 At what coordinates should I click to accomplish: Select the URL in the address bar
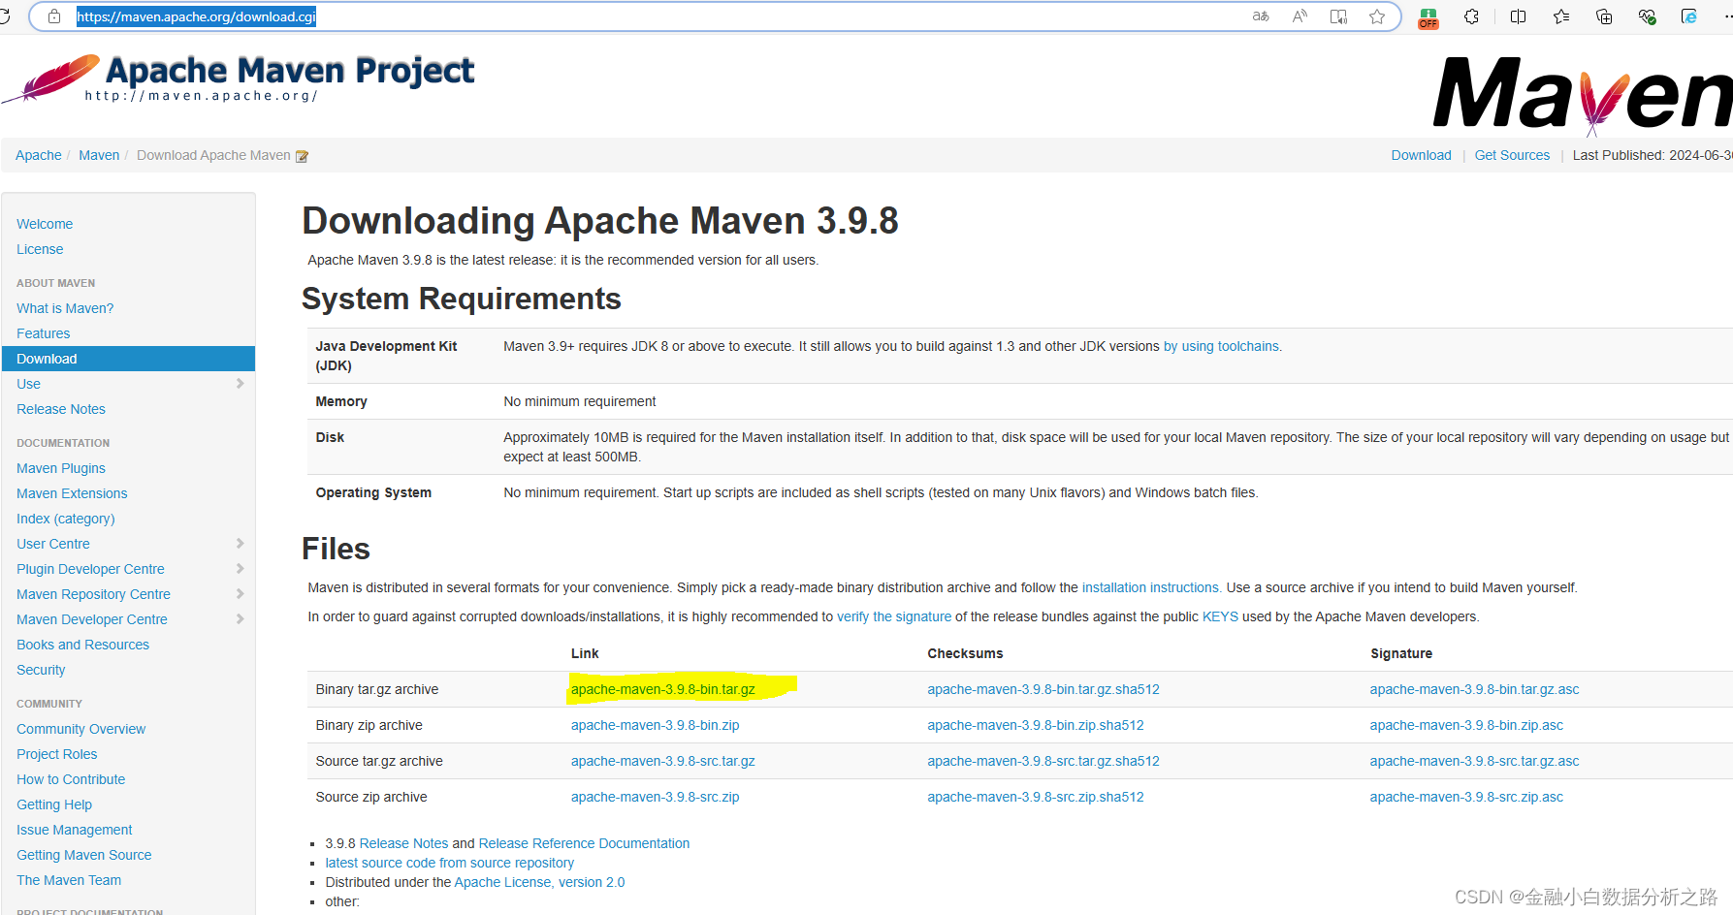coord(197,16)
